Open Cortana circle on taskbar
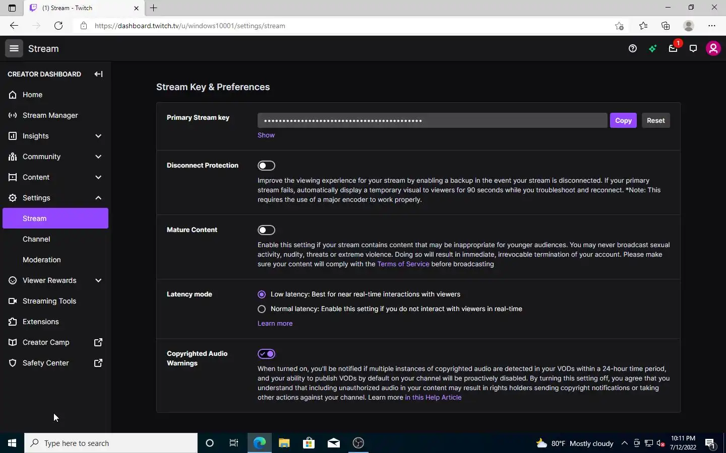726x453 pixels. [210, 443]
